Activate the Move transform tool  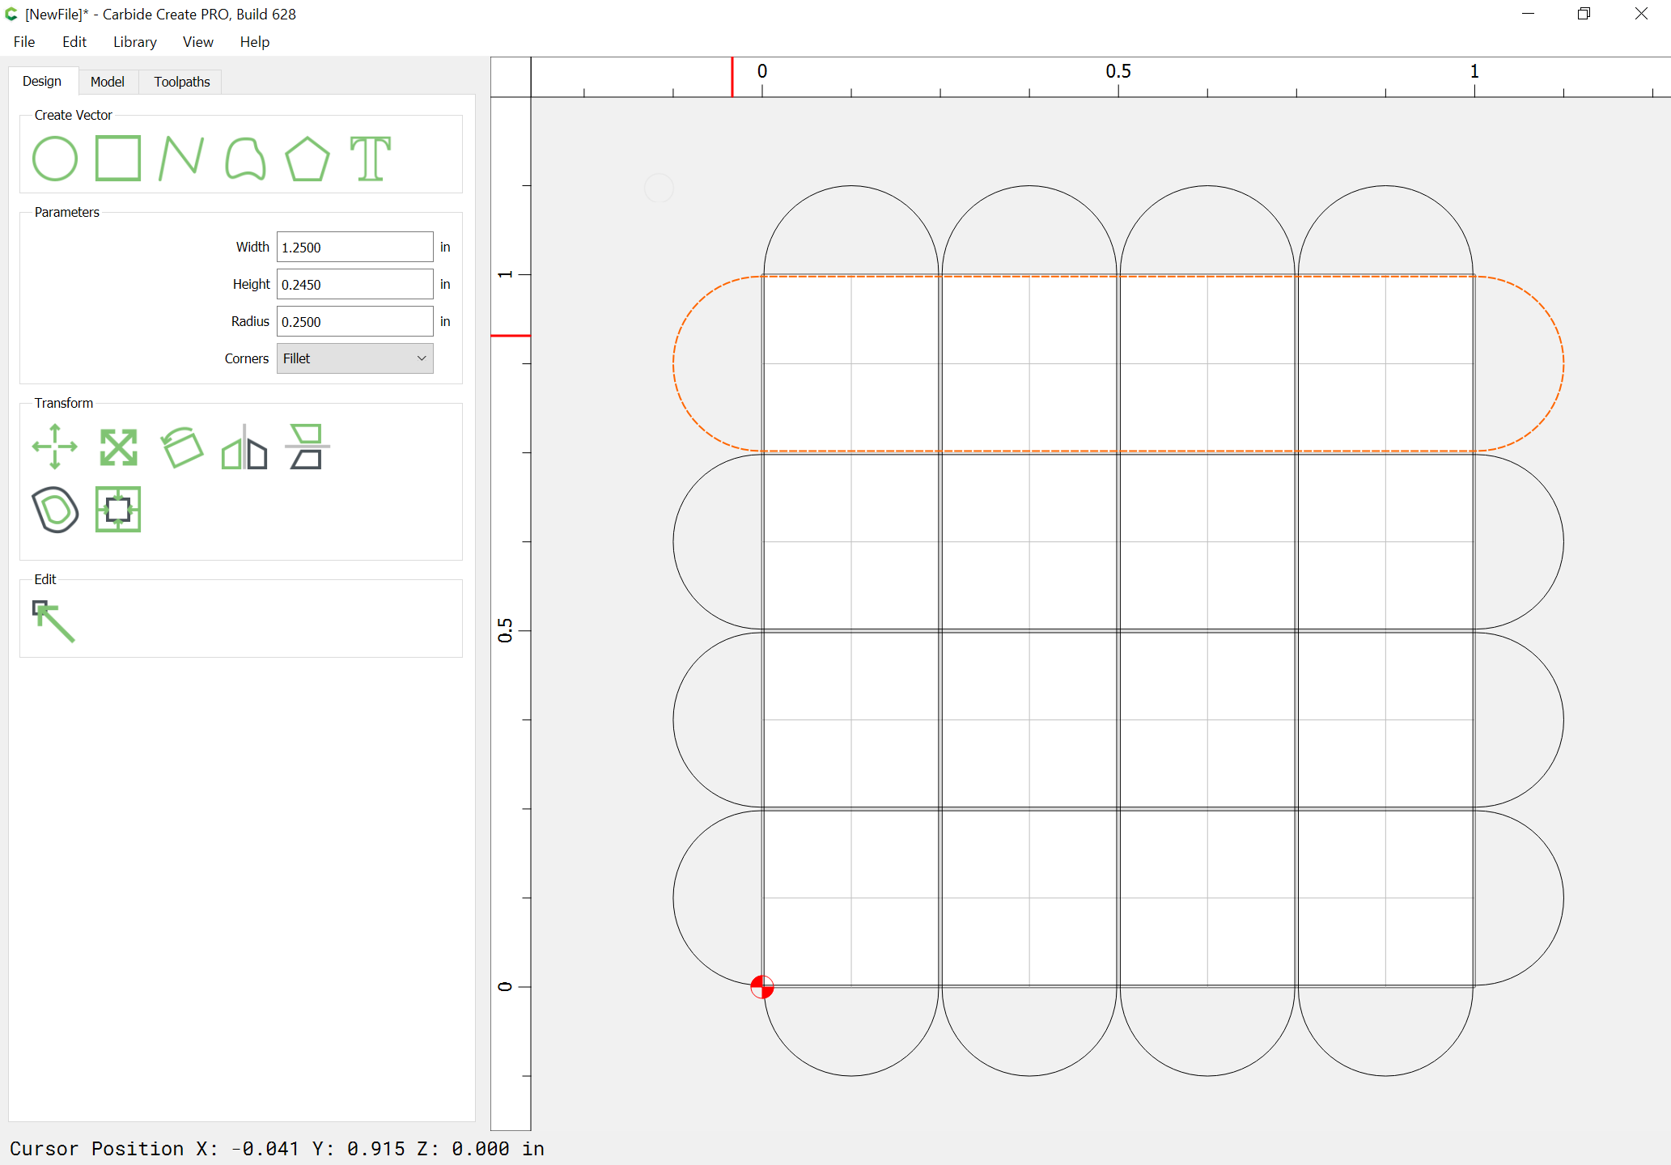tap(55, 447)
